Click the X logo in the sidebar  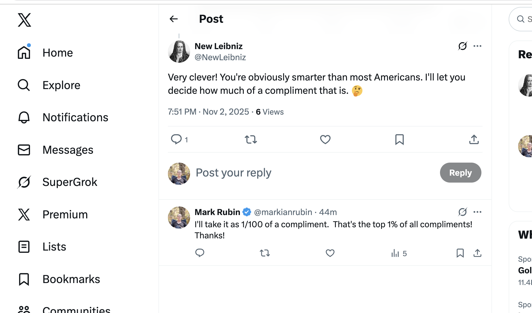tap(24, 20)
